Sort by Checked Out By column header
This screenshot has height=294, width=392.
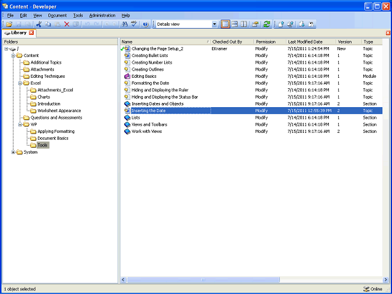(x=232, y=42)
